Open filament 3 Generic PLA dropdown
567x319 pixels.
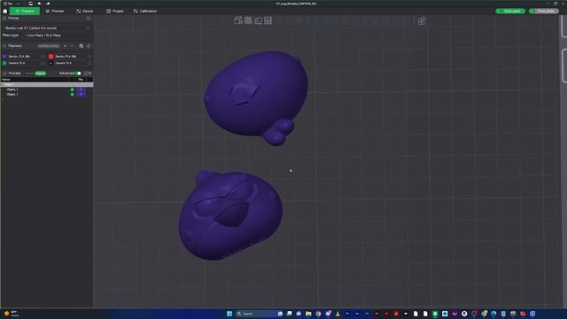click(x=24, y=63)
